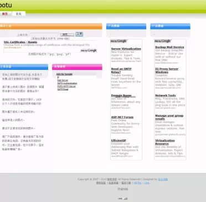Open the IO Proxy Server Windows ad
The height and width of the screenshot is (202, 206).
tap(167, 70)
